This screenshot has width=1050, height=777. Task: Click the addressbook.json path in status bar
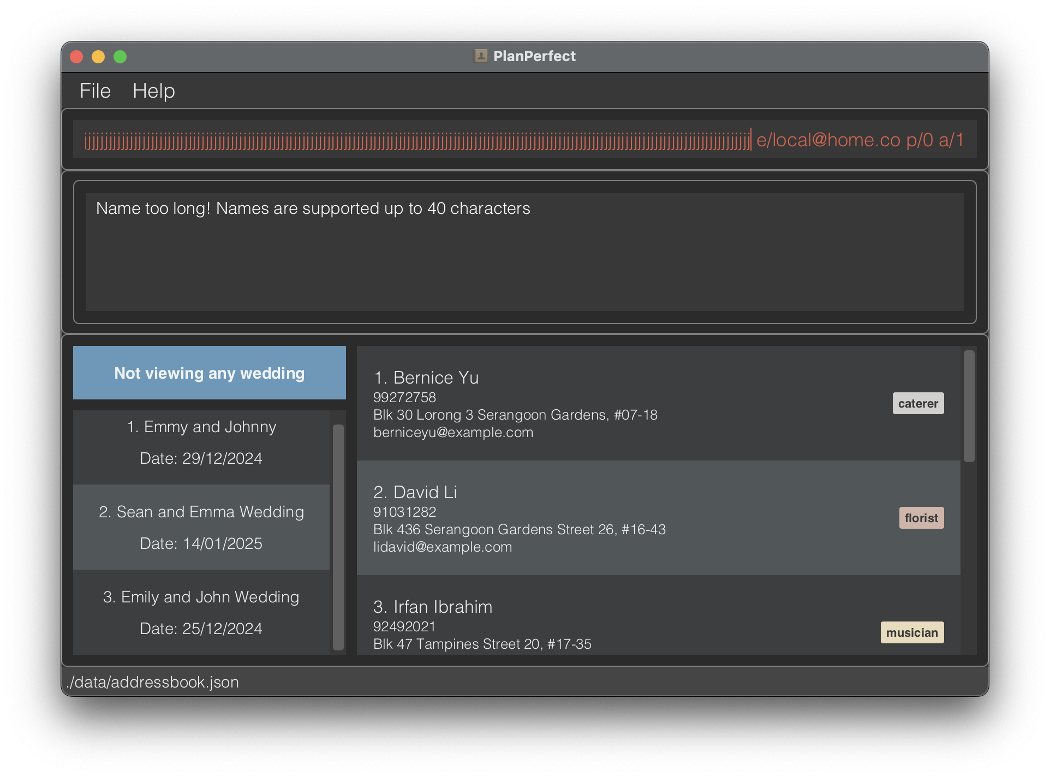pos(153,682)
